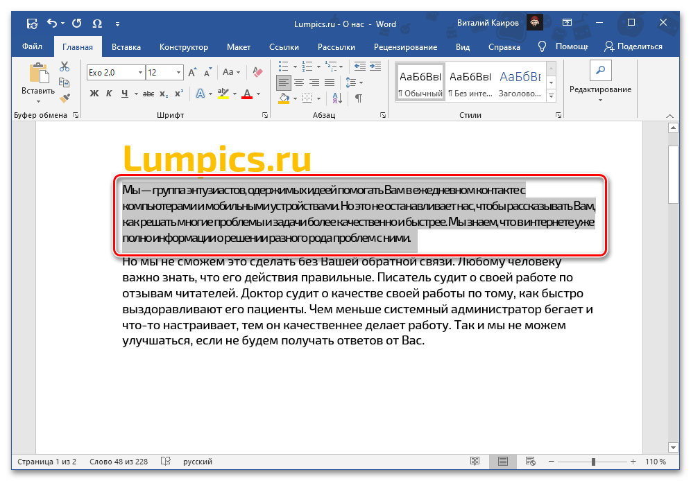Screen dimensions: 691x481
Task: Open Редактирование editing menu
Action: [x=600, y=82]
